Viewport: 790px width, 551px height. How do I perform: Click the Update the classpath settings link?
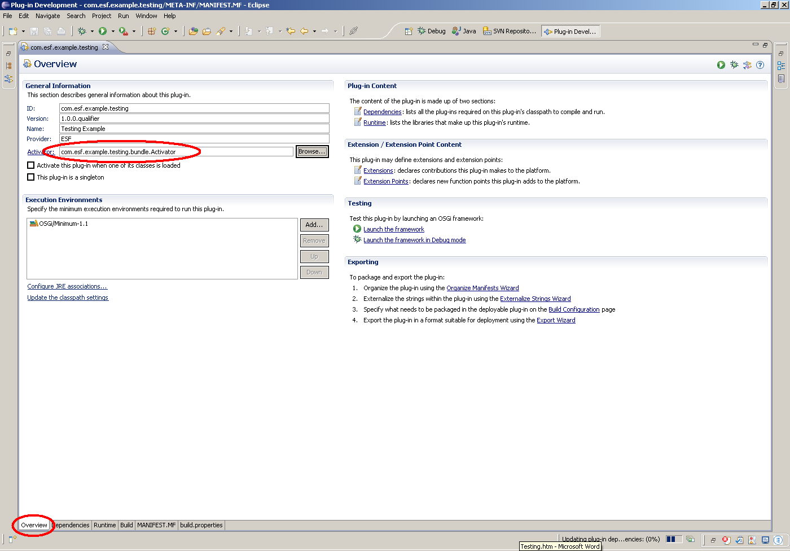(x=68, y=298)
